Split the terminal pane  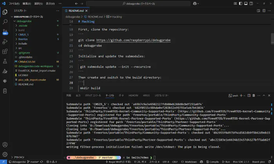coord(249,96)
